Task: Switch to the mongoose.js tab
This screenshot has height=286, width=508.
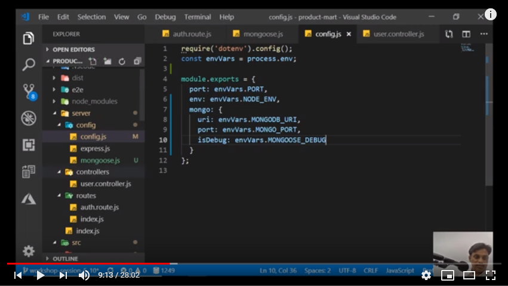Action: click(x=263, y=34)
